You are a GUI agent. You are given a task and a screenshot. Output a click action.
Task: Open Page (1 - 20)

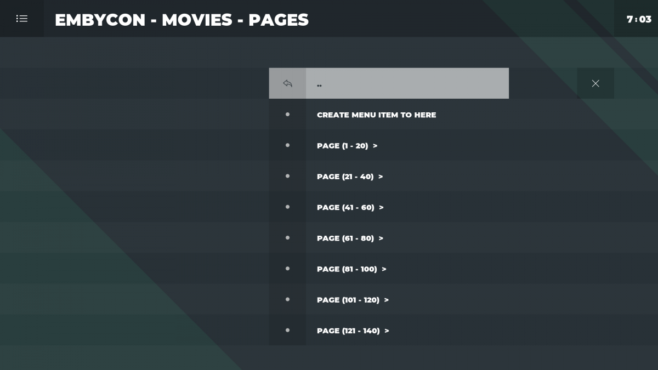[389, 145]
